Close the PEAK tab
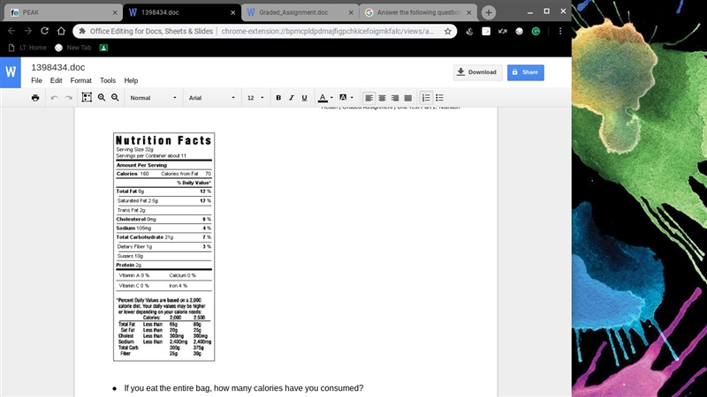The width and height of the screenshot is (707, 397). pos(115,12)
